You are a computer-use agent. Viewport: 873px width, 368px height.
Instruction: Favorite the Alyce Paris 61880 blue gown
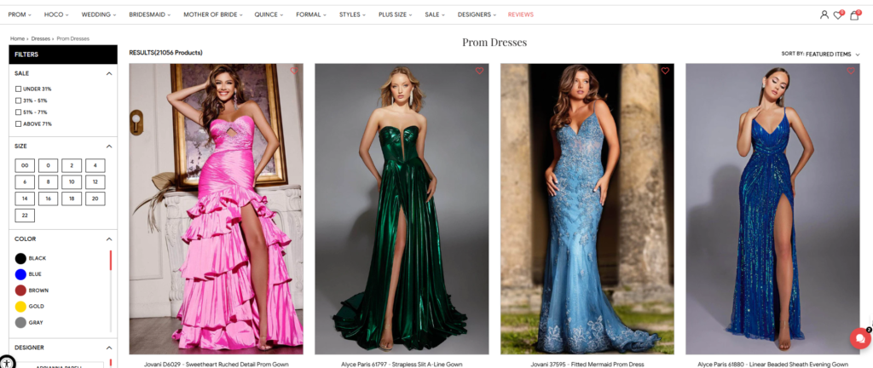point(851,71)
